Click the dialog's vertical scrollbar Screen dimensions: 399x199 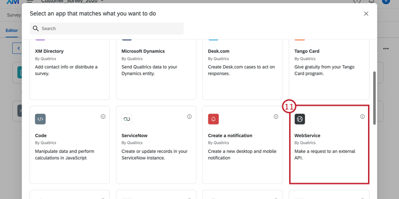pos(374,98)
